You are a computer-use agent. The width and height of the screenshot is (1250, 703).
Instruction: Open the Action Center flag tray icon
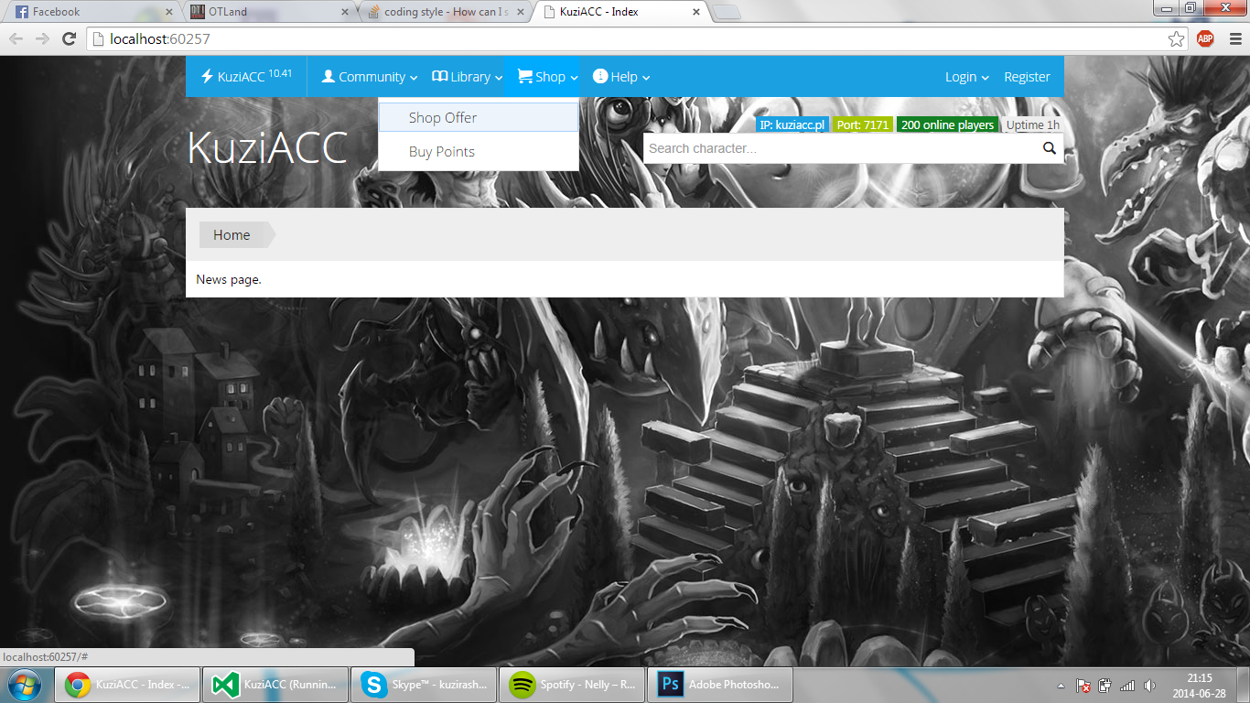click(x=1083, y=685)
